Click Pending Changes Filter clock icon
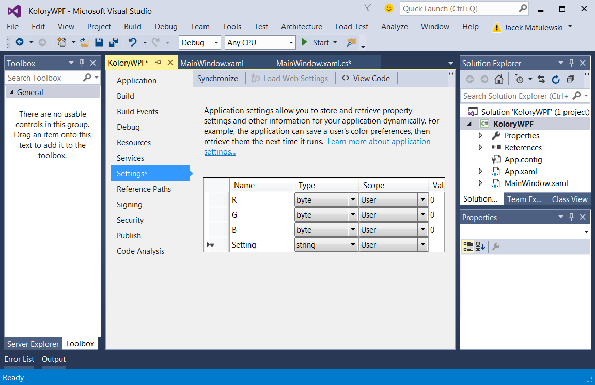This screenshot has height=385, width=595. point(519,79)
